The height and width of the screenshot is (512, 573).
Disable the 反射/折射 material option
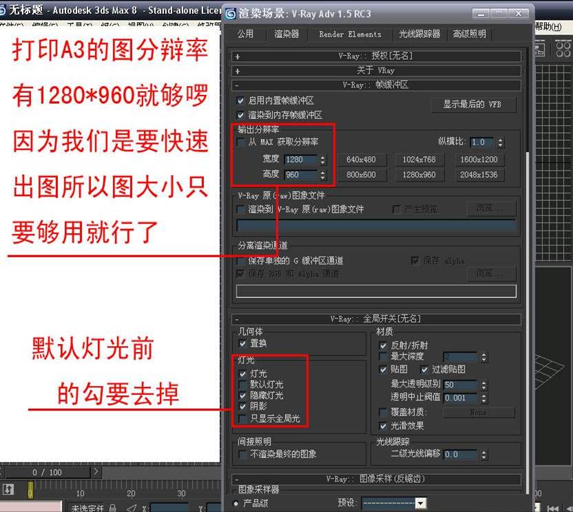382,344
